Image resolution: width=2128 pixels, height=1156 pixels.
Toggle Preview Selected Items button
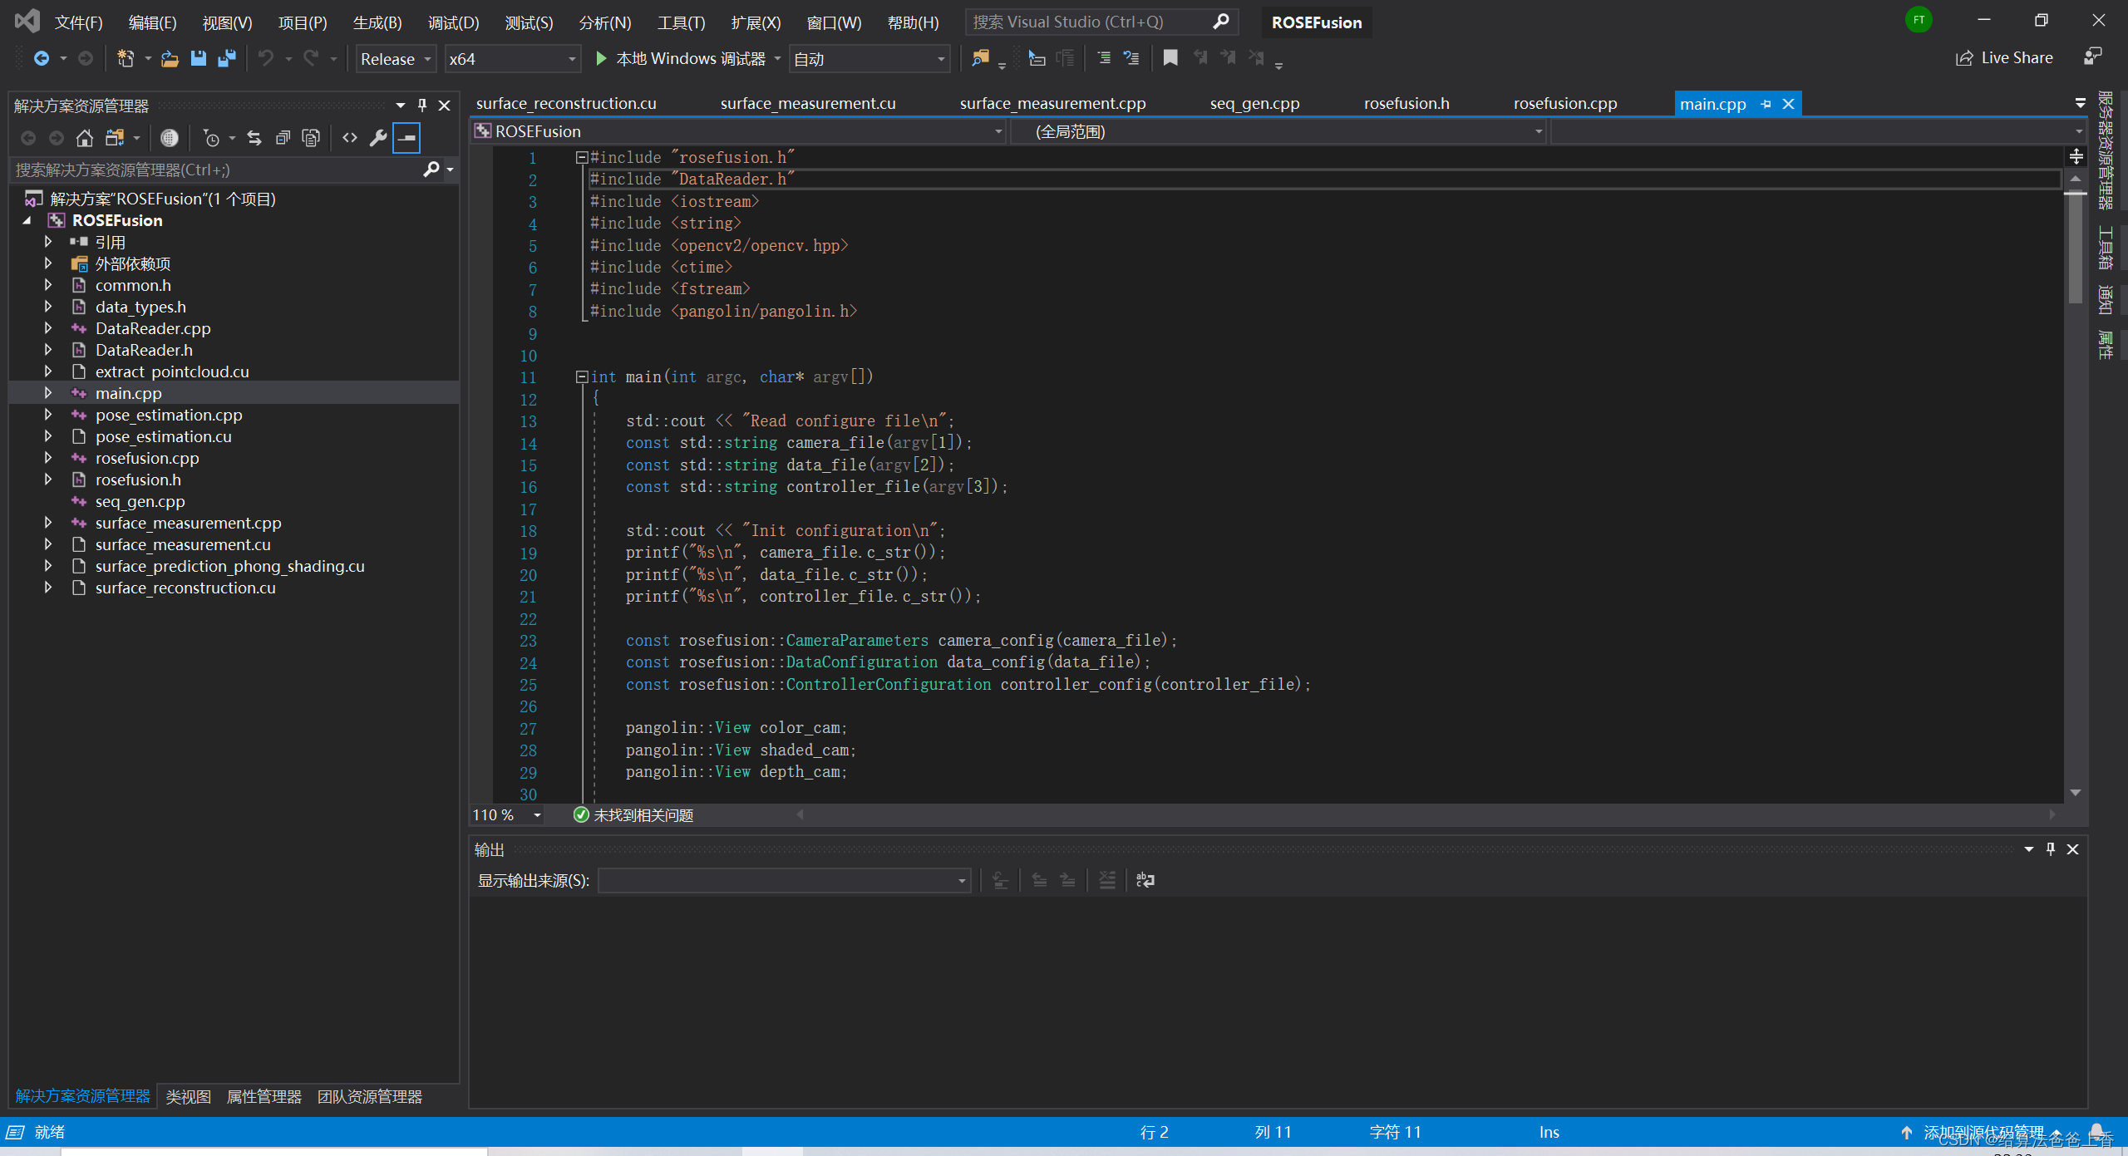click(406, 138)
